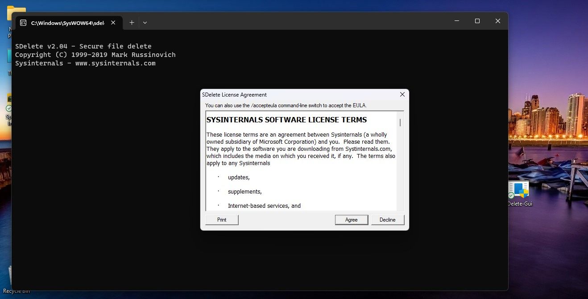This screenshot has height=299, width=588.
Task: Close the sdelete terminal tab
Action: (113, 23)
